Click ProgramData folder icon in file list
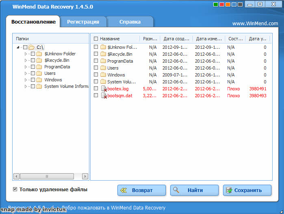 pos(103,61)
